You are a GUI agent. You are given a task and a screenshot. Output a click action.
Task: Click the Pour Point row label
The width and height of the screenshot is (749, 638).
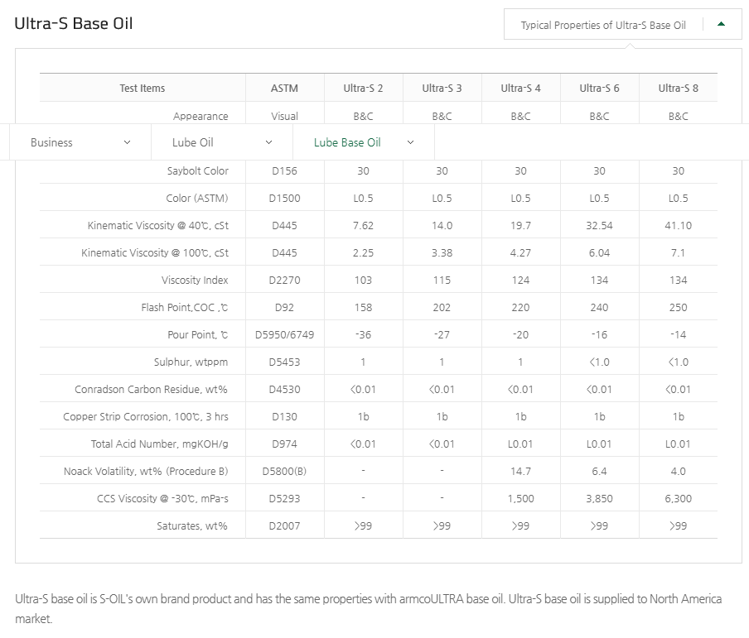pos(198,334)
